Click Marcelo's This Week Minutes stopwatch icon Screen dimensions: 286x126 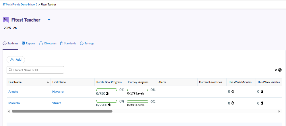tap(233, 103)
